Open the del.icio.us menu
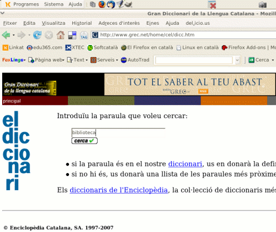Image resolution: width=276 pixels, height=232 pixels. tap(198, 23)
